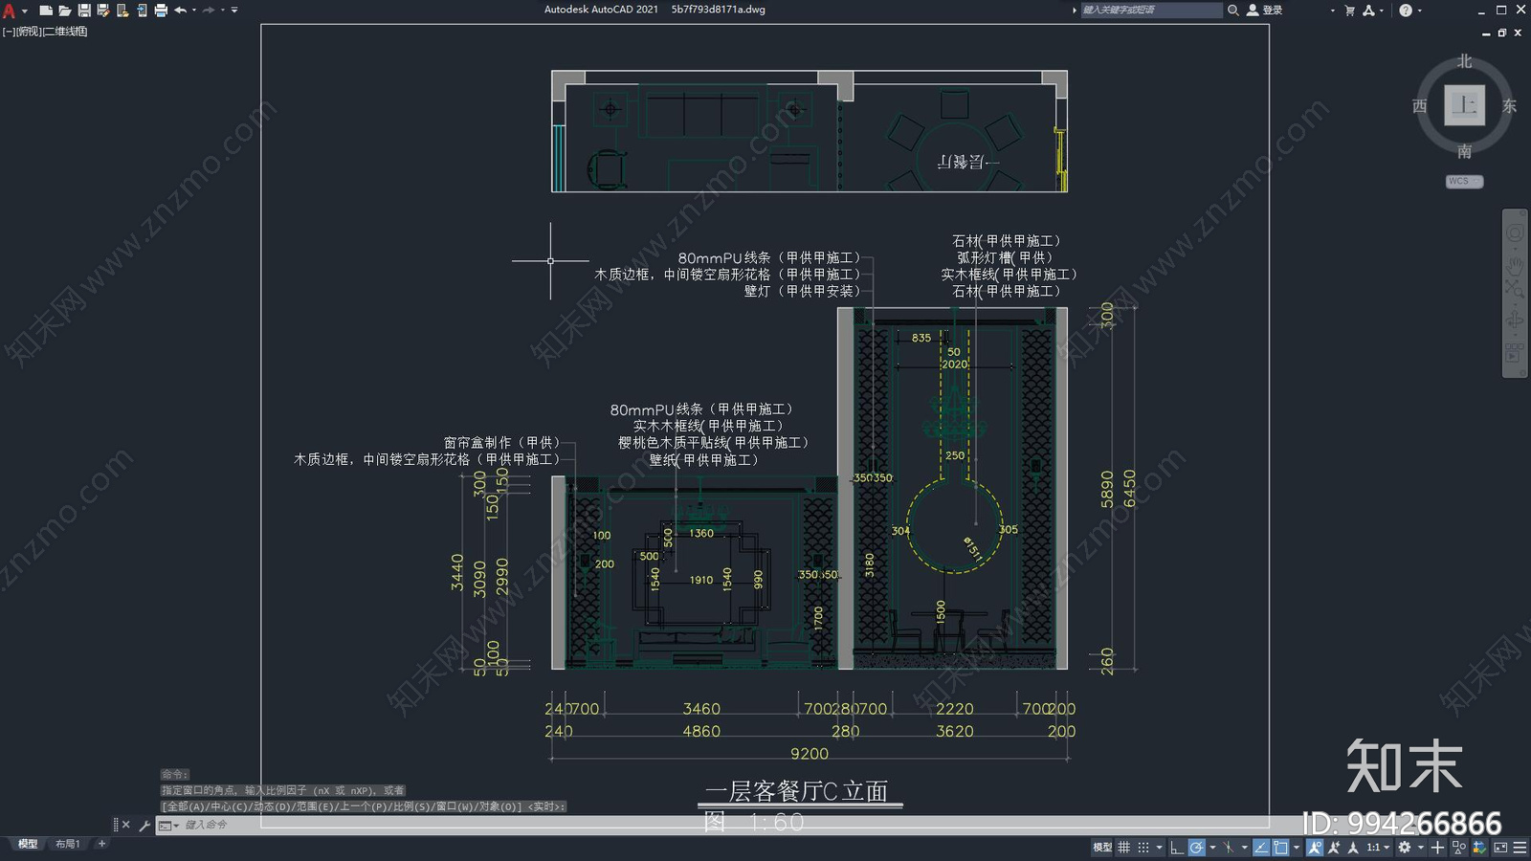Open the redo history dropdown arrow
This screenshot has width=1531, height=861.
coord(223,11)
